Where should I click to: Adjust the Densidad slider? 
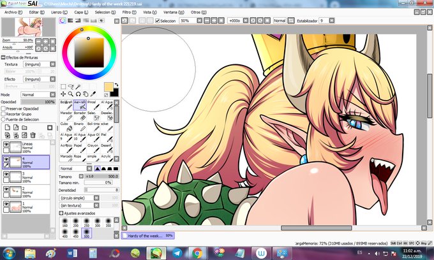(101, 190)
